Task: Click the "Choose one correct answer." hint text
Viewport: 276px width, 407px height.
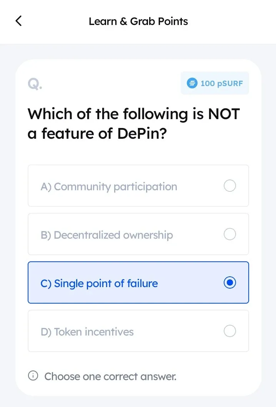Action: pyautogui.click(x=110, y=376)
